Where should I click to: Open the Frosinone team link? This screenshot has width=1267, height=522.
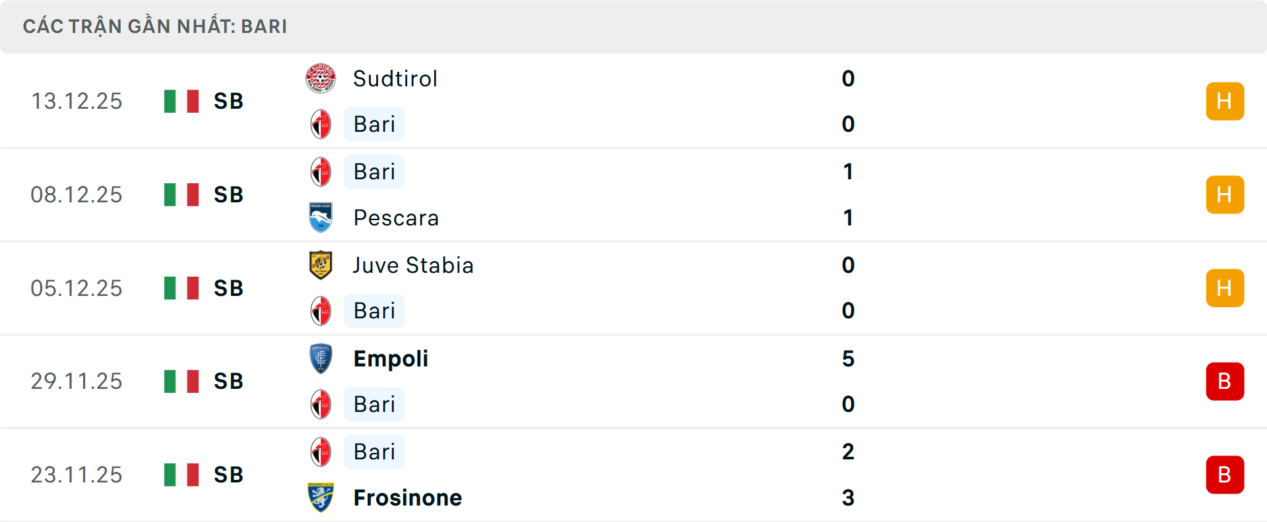tap(408, 498)
